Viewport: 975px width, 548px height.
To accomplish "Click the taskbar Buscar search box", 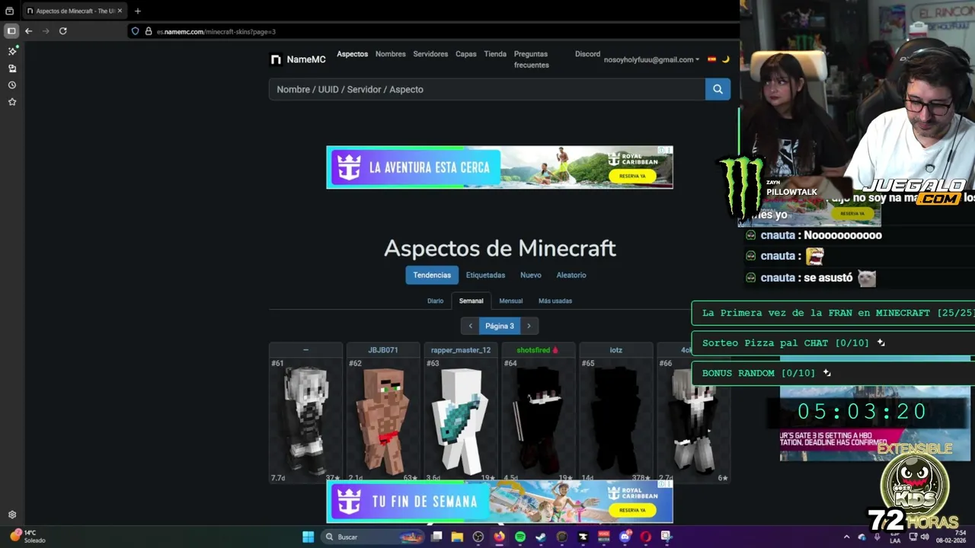I will 373,537.
